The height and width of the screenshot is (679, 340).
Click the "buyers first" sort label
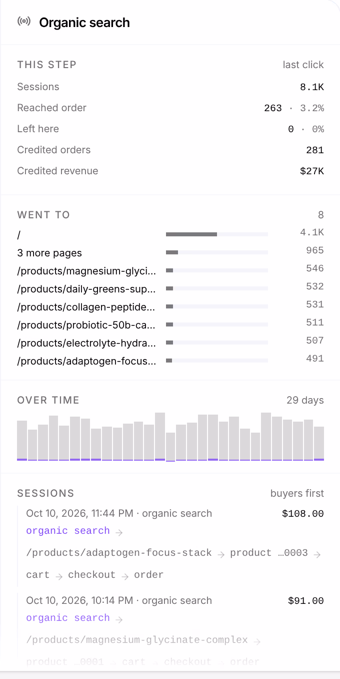(297, 493)
